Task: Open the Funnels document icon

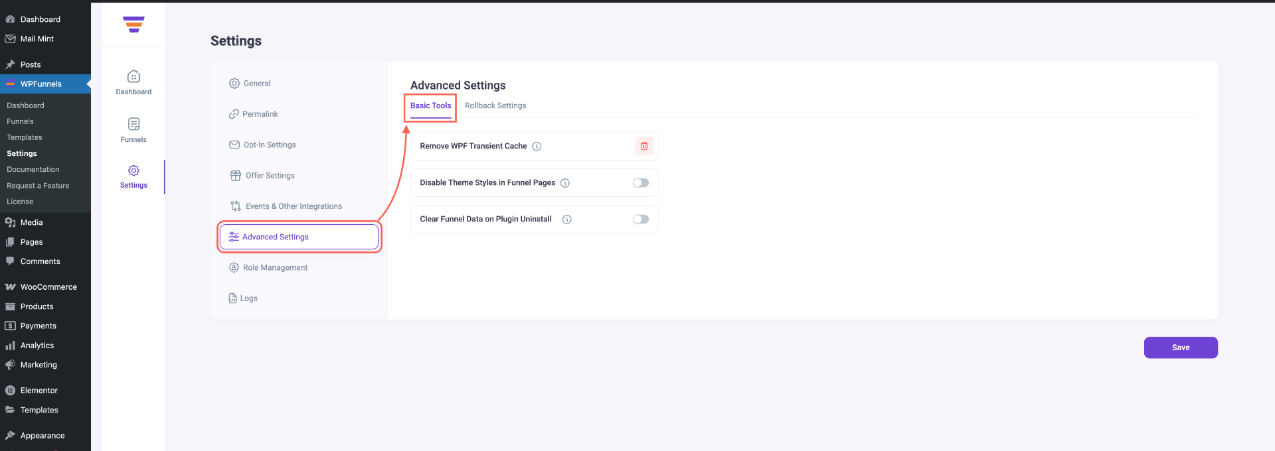Action: click(133, 124)
